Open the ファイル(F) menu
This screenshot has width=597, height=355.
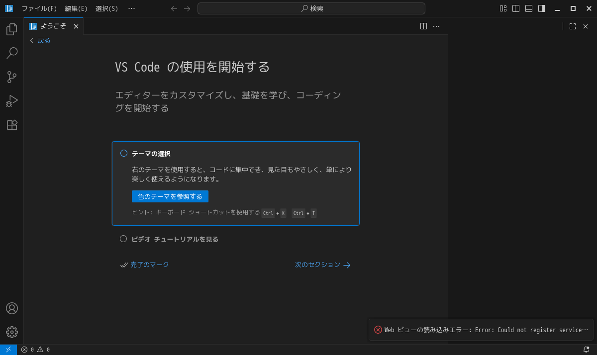click(x=39, y=8)
